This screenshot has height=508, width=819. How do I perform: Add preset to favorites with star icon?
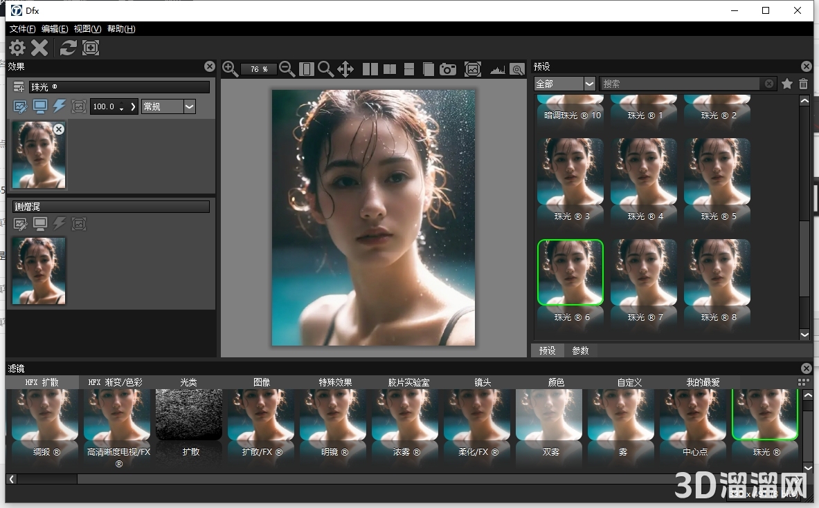[787, 84]
